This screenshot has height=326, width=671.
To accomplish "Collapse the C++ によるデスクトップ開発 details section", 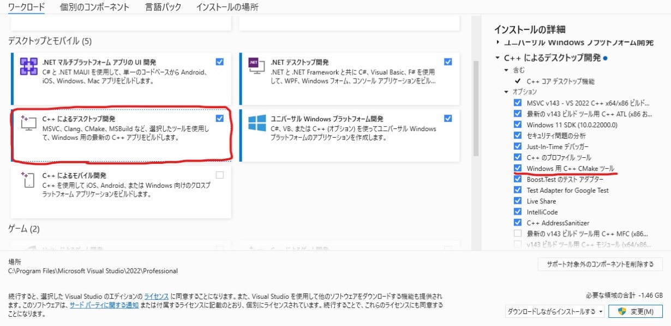I will coord(498,58).
